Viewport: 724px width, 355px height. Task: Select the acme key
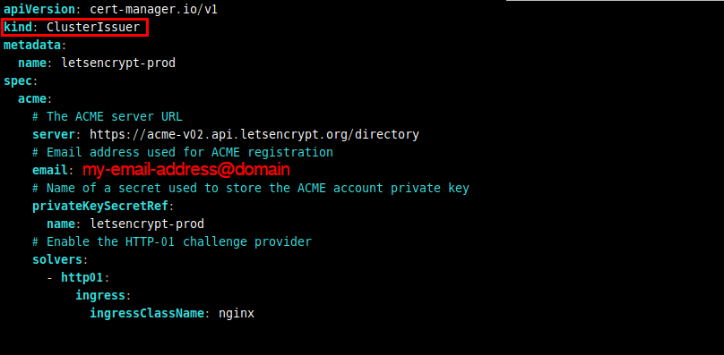tap(32, 98)
